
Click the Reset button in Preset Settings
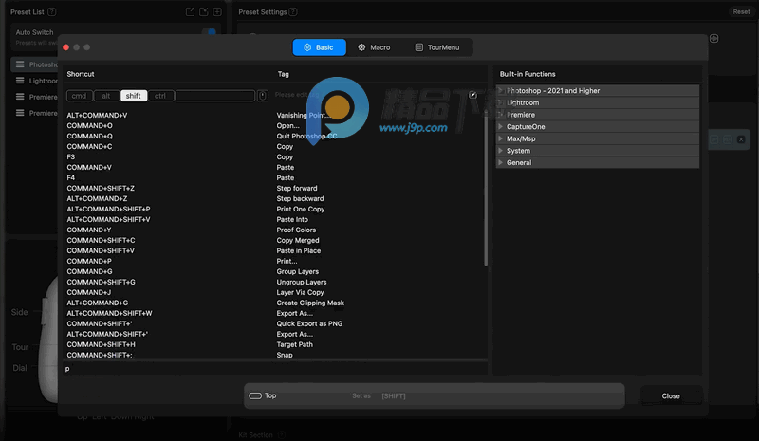click(x=741, y=11)
